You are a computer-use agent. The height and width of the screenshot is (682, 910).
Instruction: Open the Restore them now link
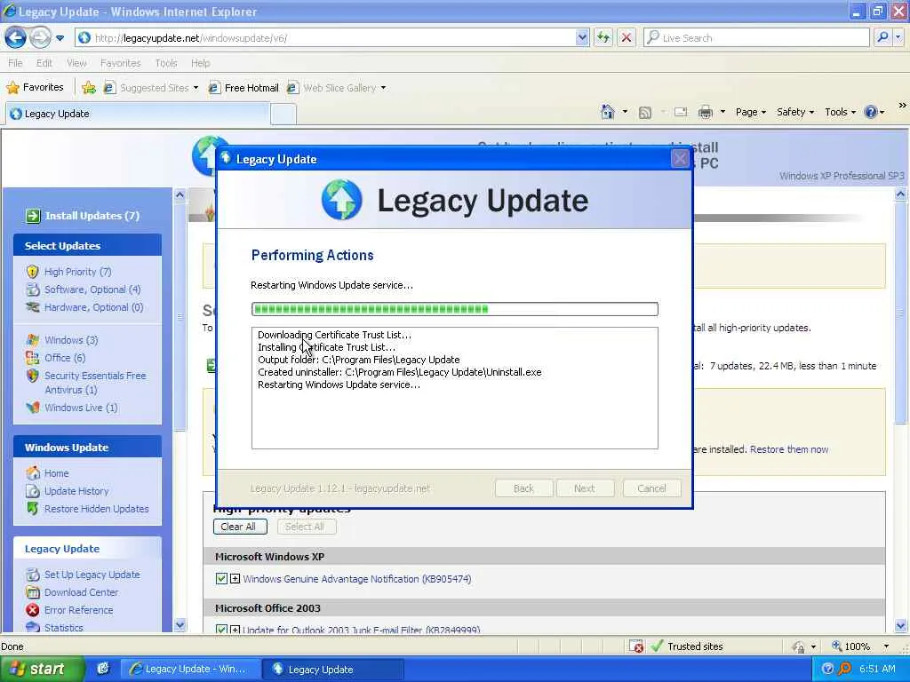[789, 449]
